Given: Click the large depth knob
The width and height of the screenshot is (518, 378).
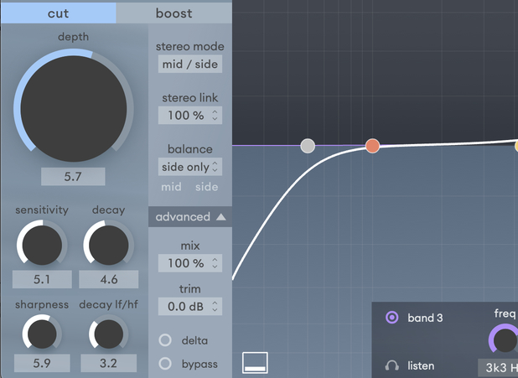Looking at the screenshot, I should (x=74, y=108).
